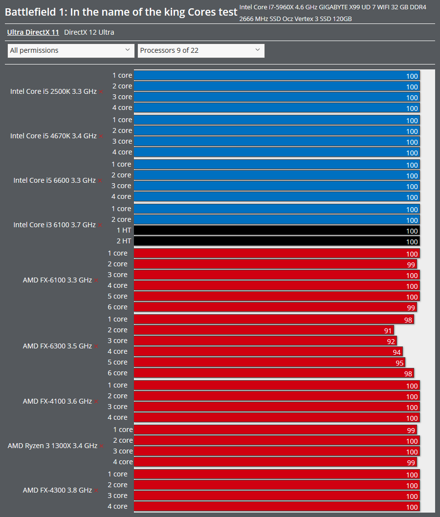Image resolution: width=440 pixels, height=517 pixels.
Task: Remove AMD FX-6300 via red X
Action: pyautogui.click(x=96, y=346)
